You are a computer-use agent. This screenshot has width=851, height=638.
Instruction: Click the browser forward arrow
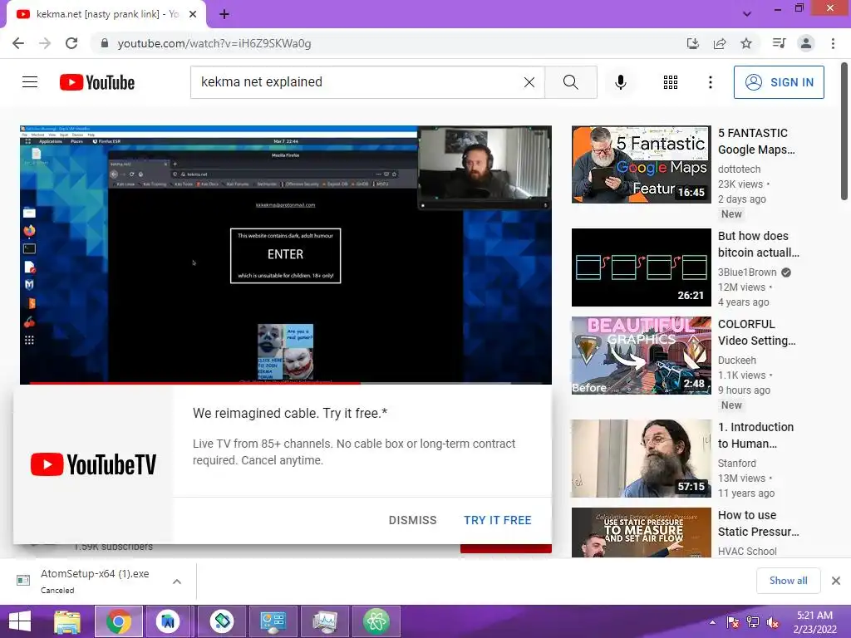45,43
